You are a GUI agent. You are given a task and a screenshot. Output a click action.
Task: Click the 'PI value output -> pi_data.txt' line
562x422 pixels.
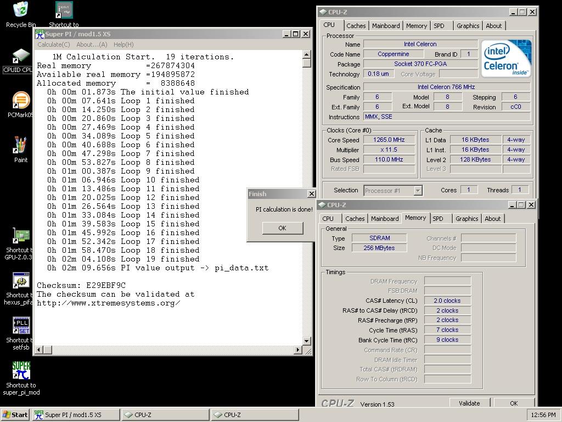tap(158, 268)
